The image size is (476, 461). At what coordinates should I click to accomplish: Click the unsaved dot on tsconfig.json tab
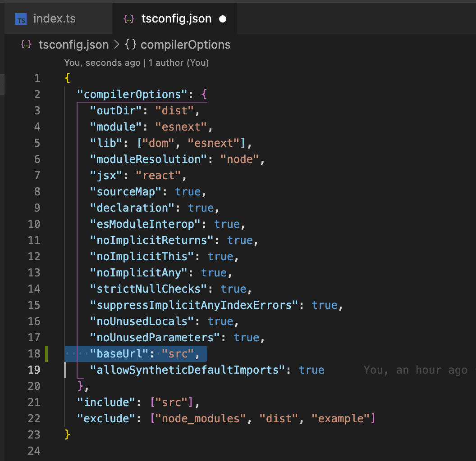click(222, 19)
